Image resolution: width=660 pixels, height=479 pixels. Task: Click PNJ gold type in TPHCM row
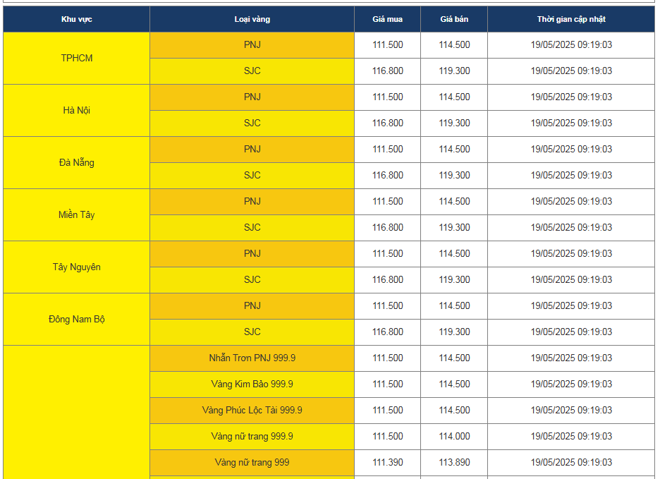[252, 45]
